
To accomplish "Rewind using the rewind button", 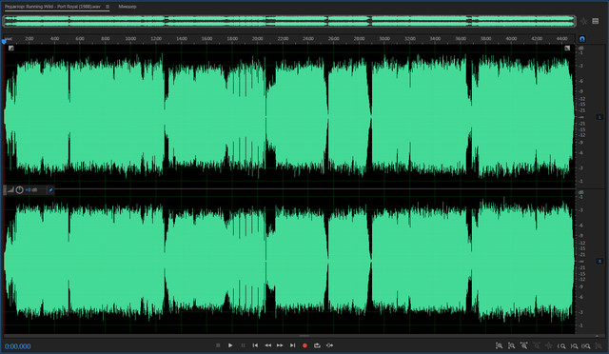I will (267, 345).
